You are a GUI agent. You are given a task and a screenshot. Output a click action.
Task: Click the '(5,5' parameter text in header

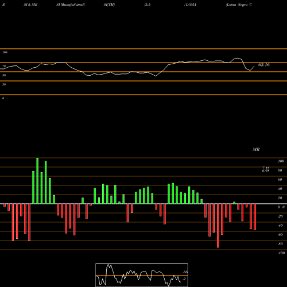[x=148, y=5]
